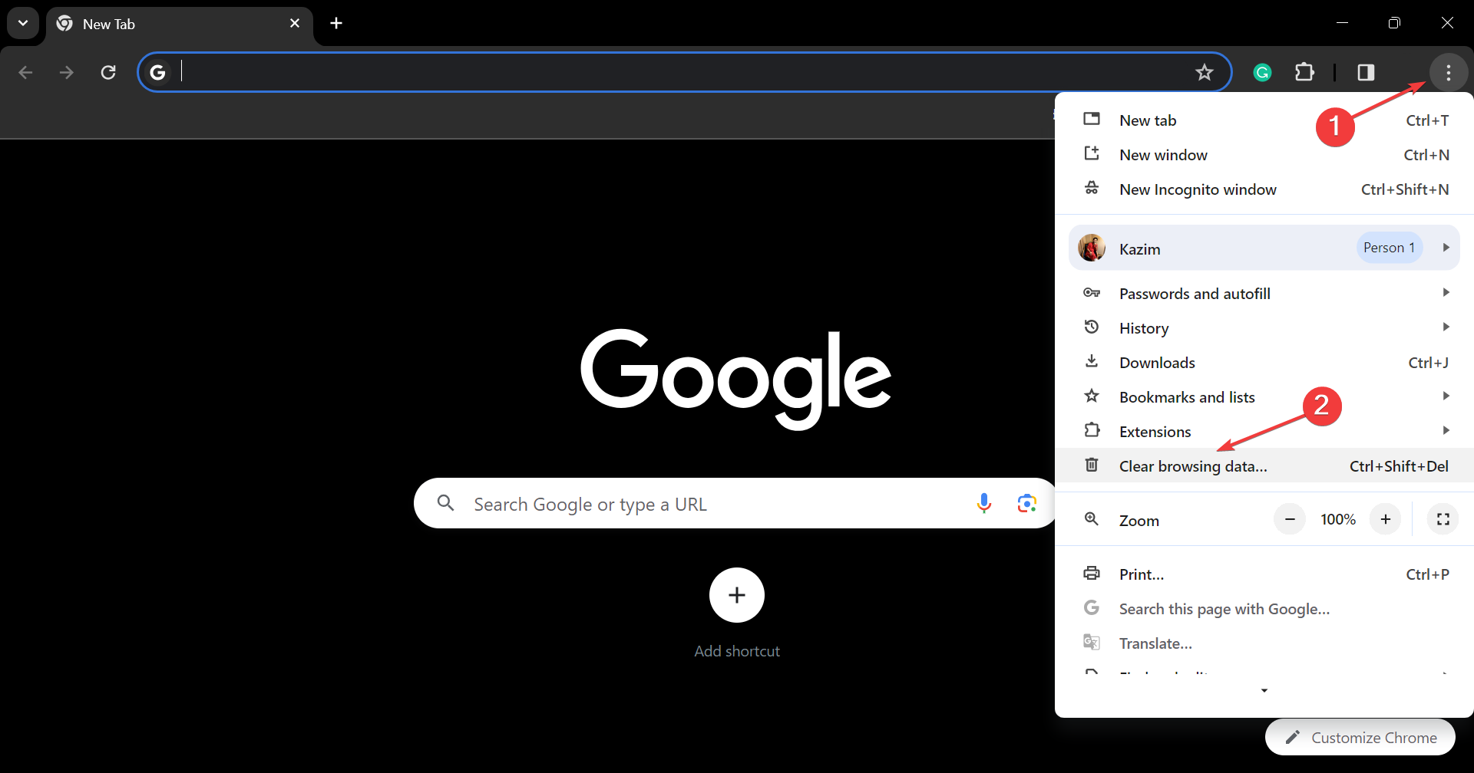Search by image with Lens icon
1474x773 pixels.
coord(1026,503)
